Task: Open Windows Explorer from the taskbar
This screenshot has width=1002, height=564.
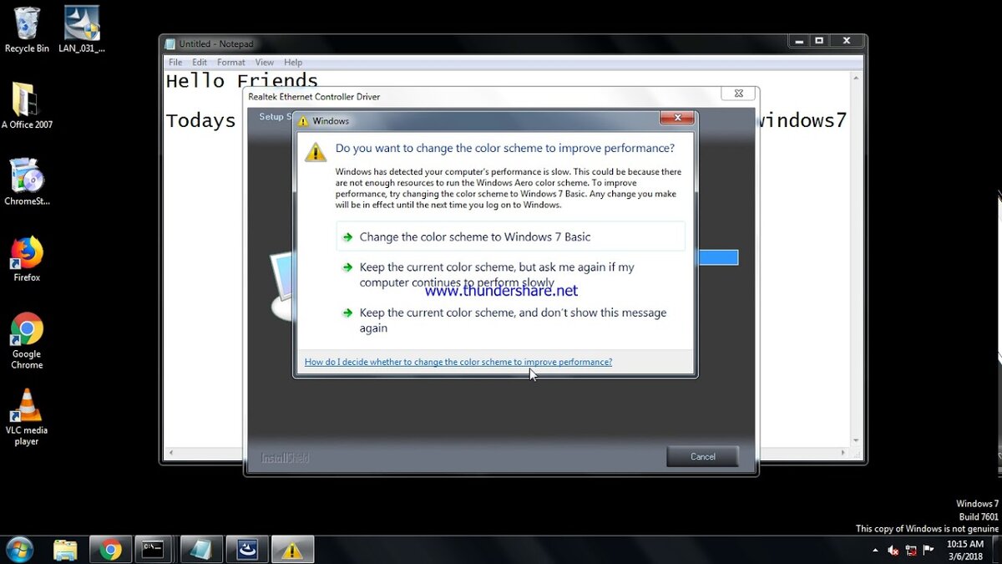Action: pos(65,550)
